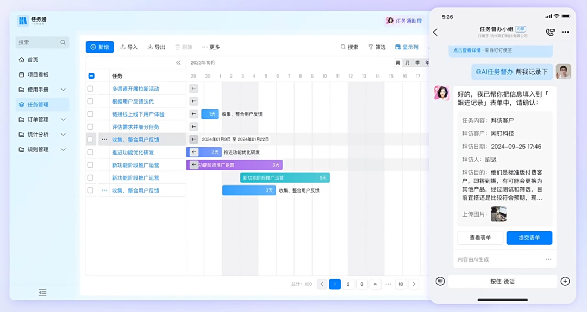The image size is (587, 312).
Task: Click the back arrow in the 评估需求并细分任务 row
Action: 193,126
